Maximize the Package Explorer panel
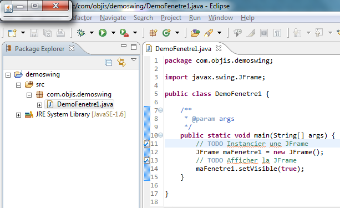 [x=134, y=47]
